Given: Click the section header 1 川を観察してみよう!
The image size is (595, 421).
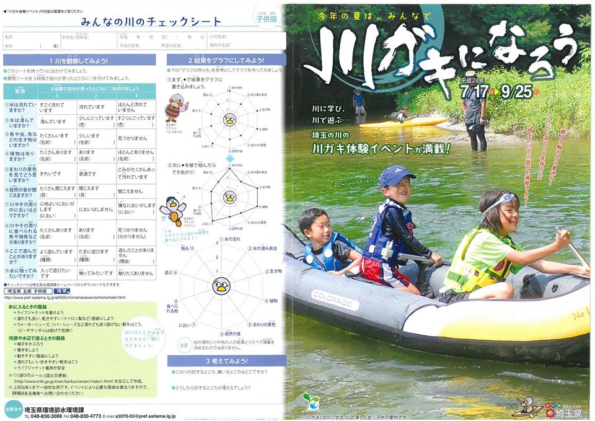Looking at the screenshot, I should (x=79, y=60).
